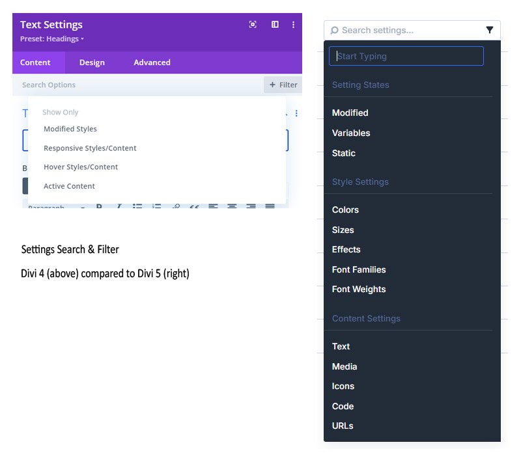Select Hover Styles/Content filter option
The width and height of the screenshot is (521, 462).
(x=81, y=167)
